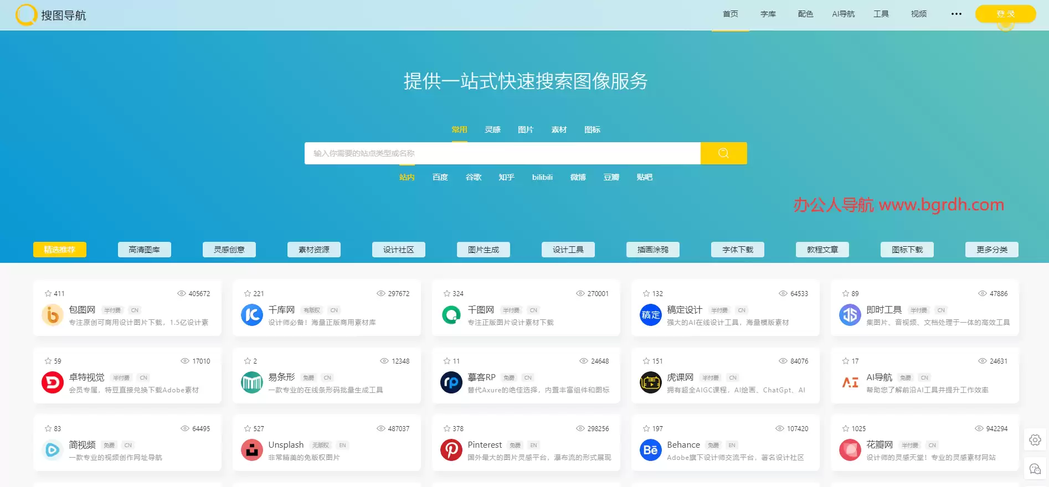Click the floating settings gear icon
The height and width of the screenshot is (487, 1049).
tap(1035, 440)
